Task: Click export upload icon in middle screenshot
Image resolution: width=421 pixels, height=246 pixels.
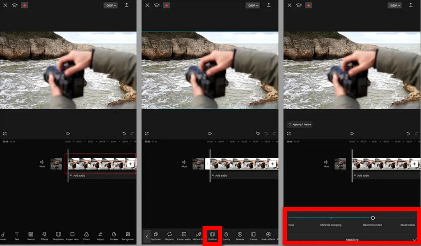Action: (x=268, y=5)
